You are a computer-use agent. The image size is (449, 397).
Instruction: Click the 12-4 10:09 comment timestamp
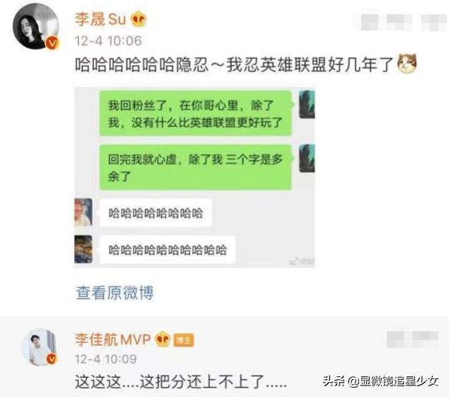click(x=106, y=359)
